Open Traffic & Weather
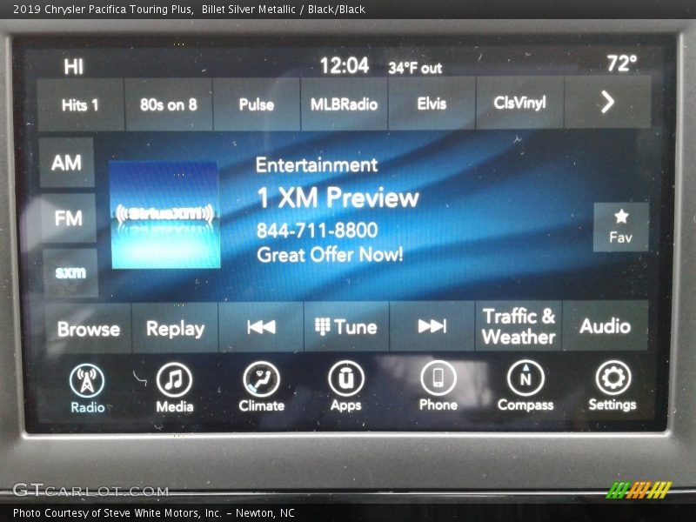 tap(519, 326)
